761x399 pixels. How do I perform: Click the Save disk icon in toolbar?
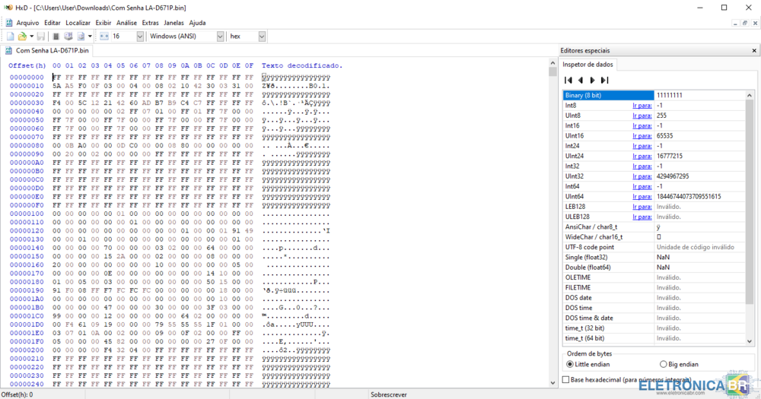pos(41,36)
